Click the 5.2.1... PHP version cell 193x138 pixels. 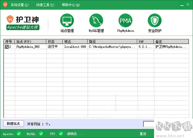pos(145,47)
